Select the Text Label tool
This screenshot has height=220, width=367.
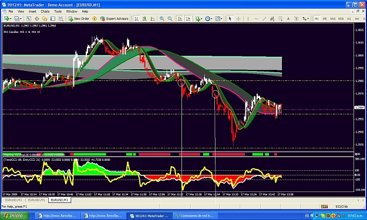[x=296, y=19]
